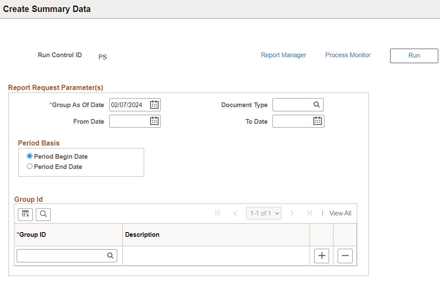The height and width of the screenshot is (282, 440).
Task: Click the Find icon in the Group Id grid
Action: tap(43, 214)
